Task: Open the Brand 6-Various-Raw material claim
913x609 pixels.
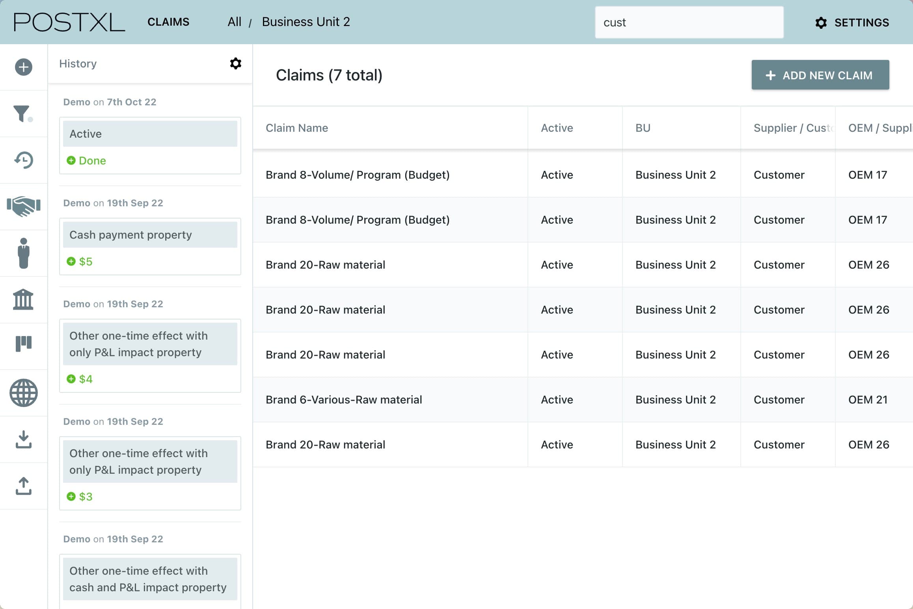Action: pyautogui.click(x=343, y=399)
